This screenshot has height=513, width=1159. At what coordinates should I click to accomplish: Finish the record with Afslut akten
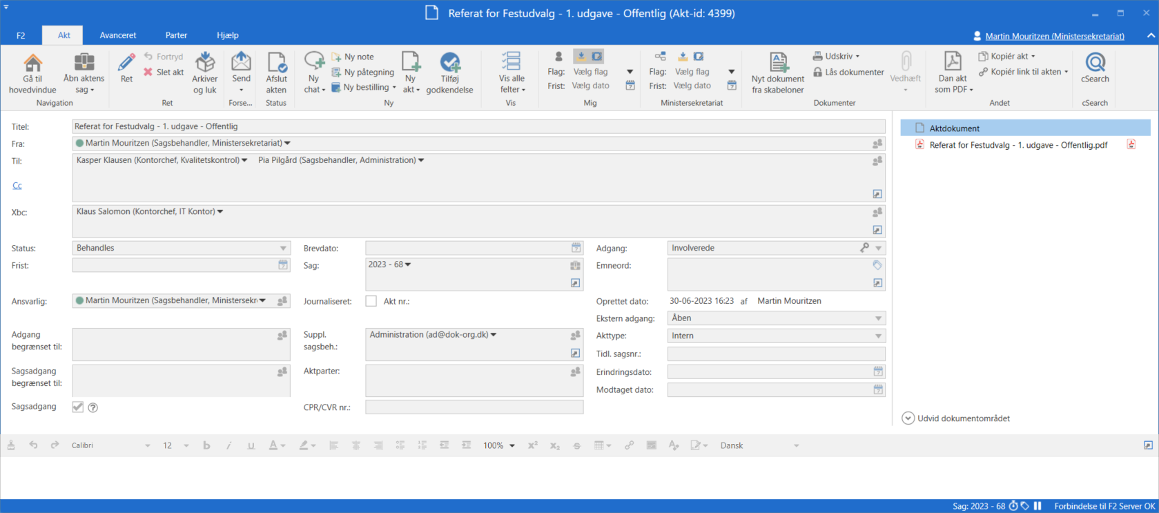point(276,73)
